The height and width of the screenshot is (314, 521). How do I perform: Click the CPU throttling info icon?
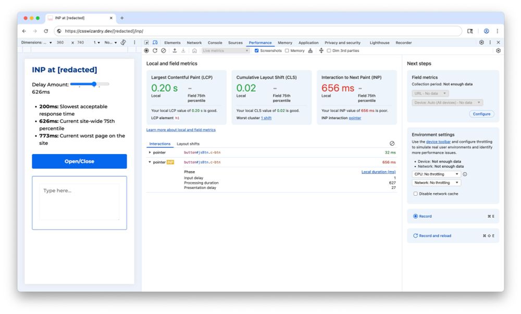tap(465, 174)
